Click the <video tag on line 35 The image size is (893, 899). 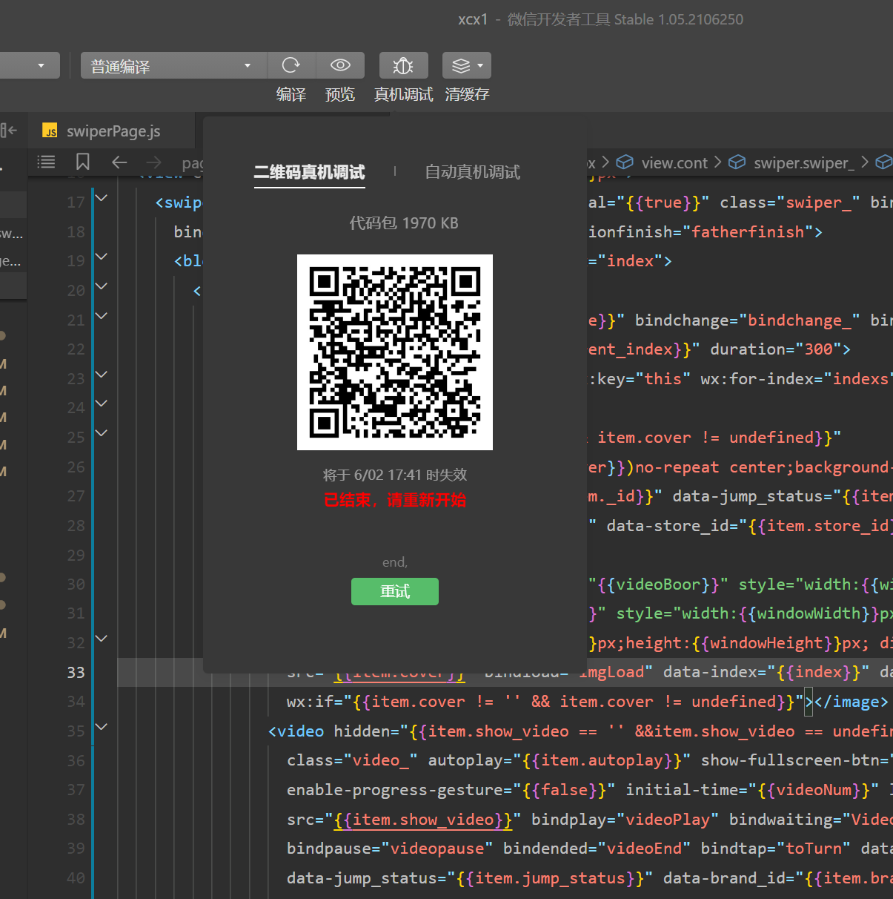coord(296,731)
